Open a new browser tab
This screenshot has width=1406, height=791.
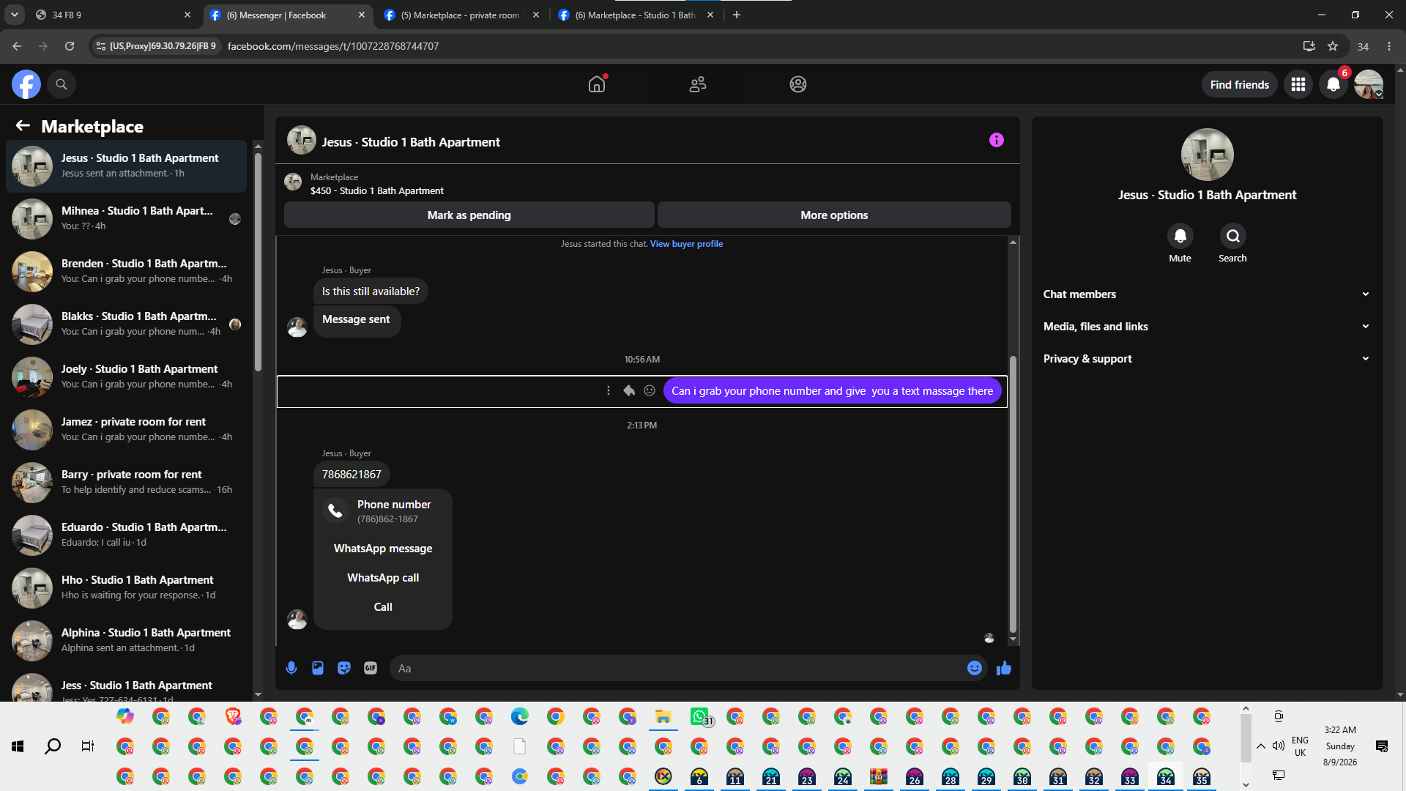click(737, 15)
